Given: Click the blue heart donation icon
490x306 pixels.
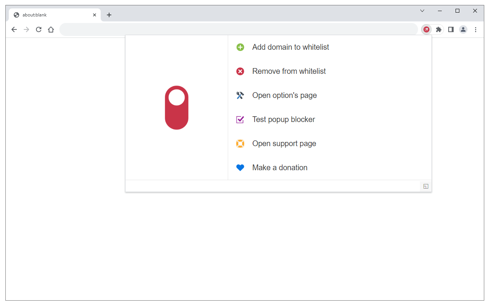Looking at the screenshot, I should pos(240,168).
